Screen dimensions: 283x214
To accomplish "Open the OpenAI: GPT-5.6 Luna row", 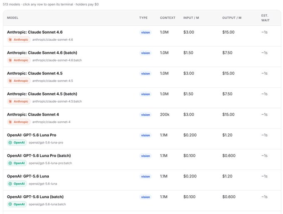I will 142,180.
